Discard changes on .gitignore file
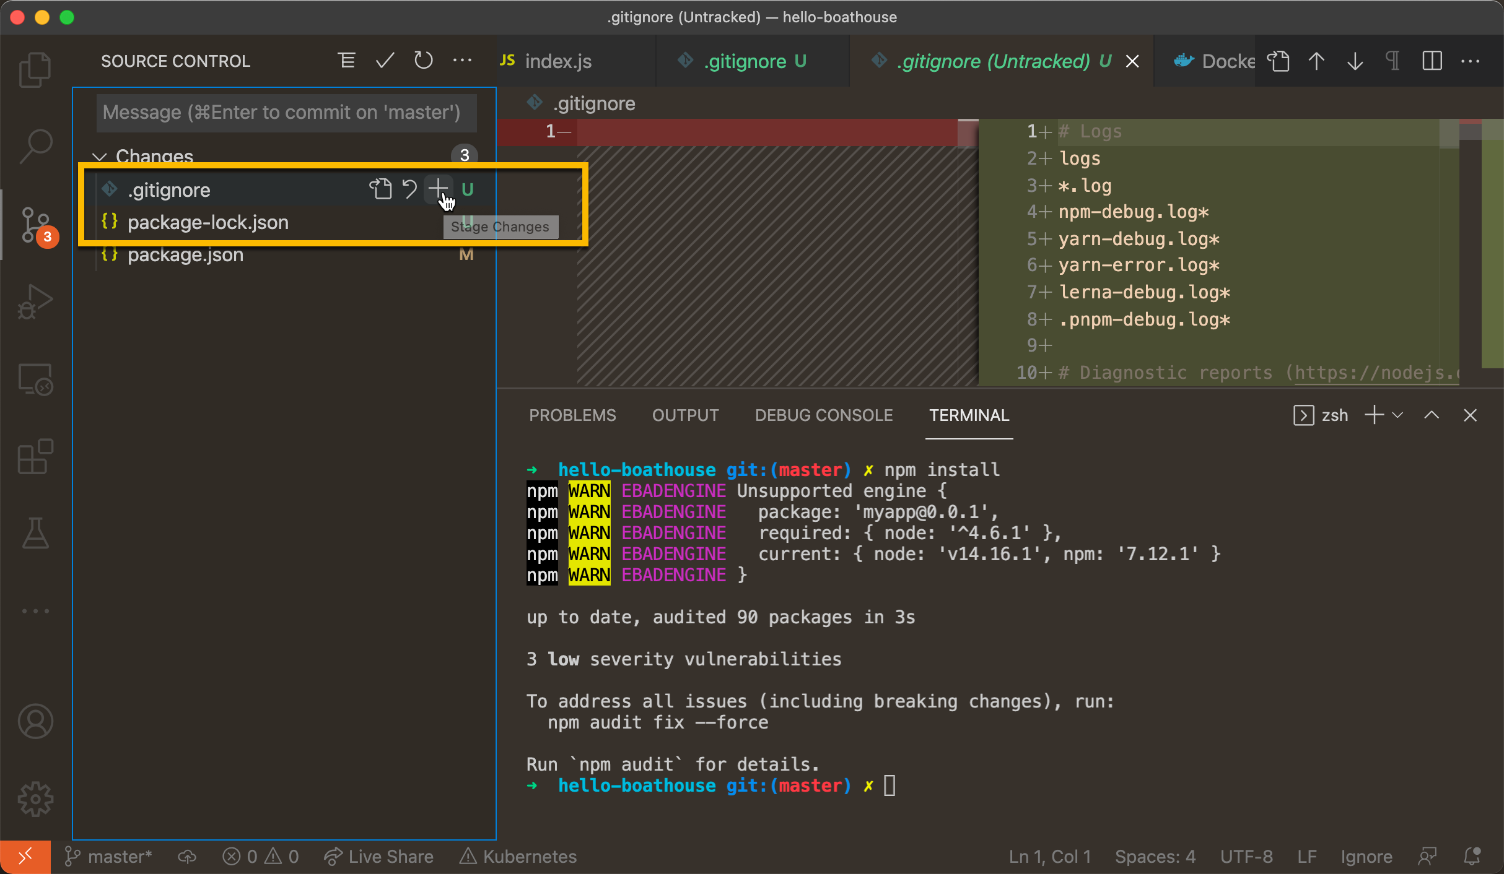Viewport: 1504px width, 874px height. [x=409, y=188]
